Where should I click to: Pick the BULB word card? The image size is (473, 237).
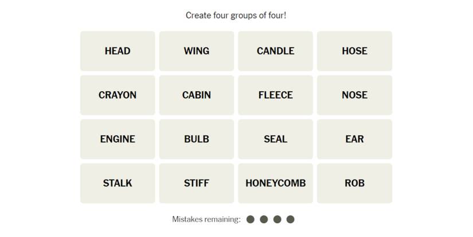coord(197,139)
